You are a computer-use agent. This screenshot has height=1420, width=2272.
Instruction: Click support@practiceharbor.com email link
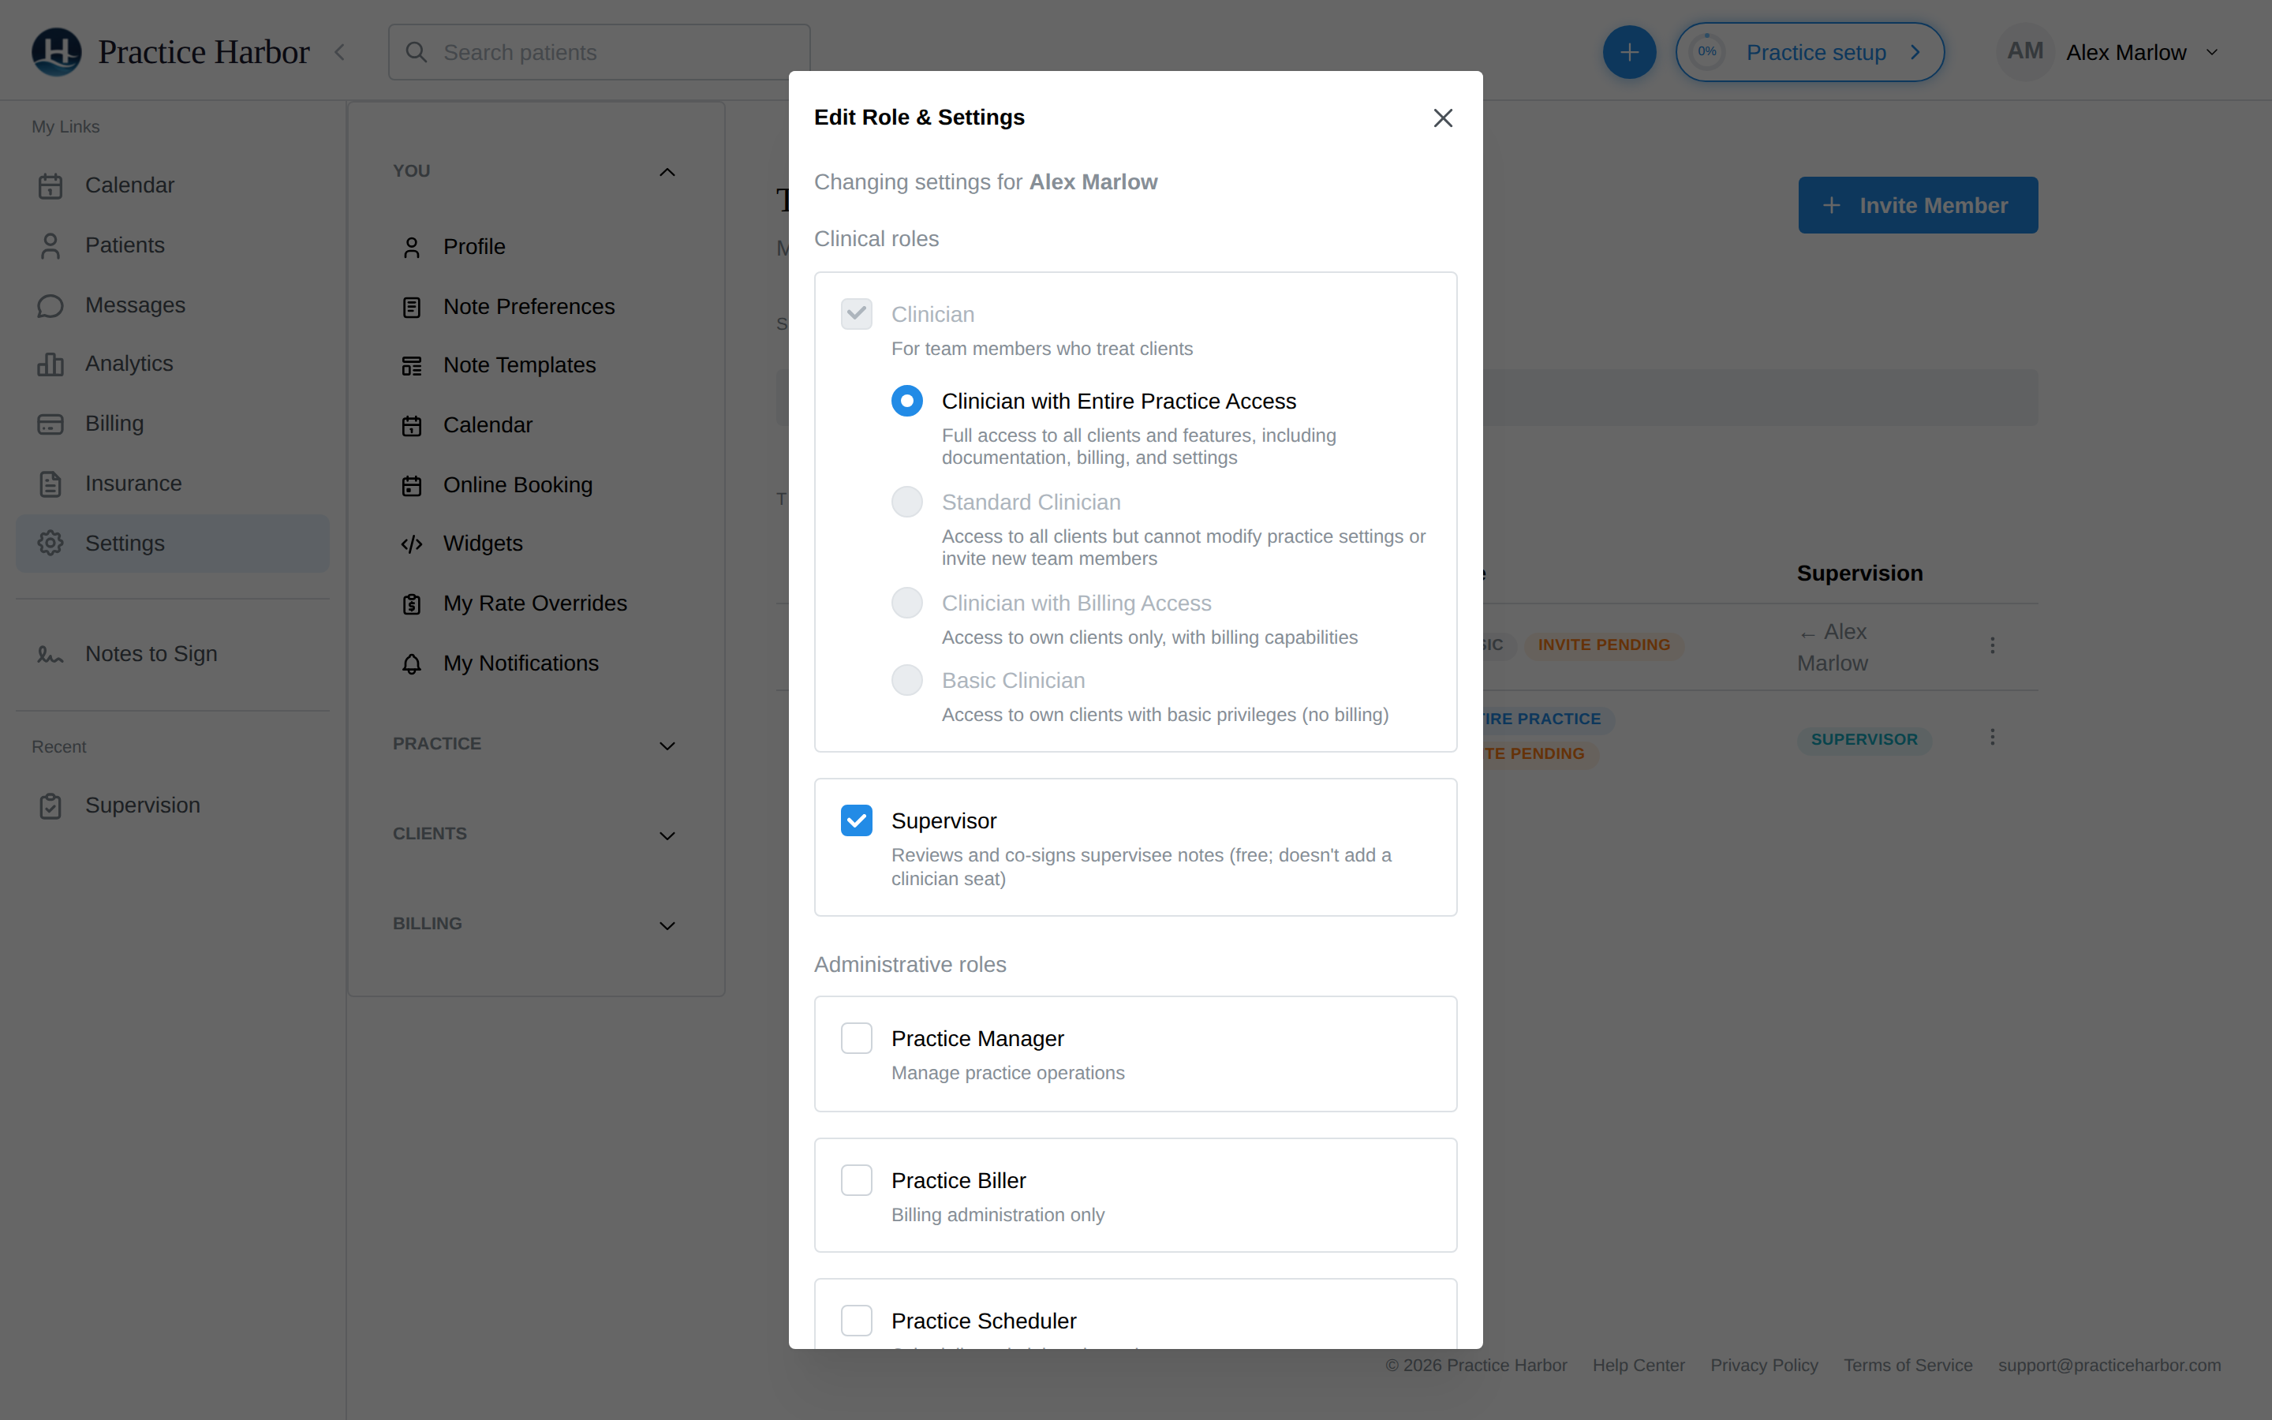point(2109,1366)
